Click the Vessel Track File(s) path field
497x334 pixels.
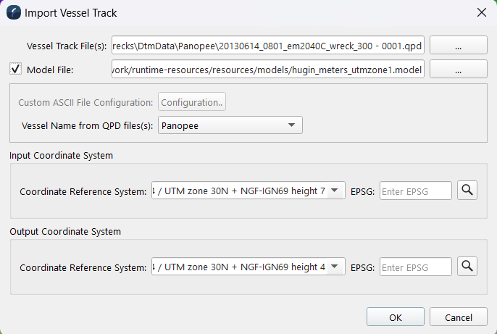[267, 45]
